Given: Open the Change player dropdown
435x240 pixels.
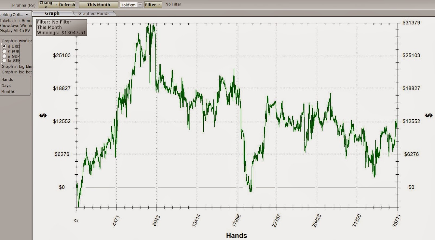Looking at the screenshot, I should click(49, 4).
